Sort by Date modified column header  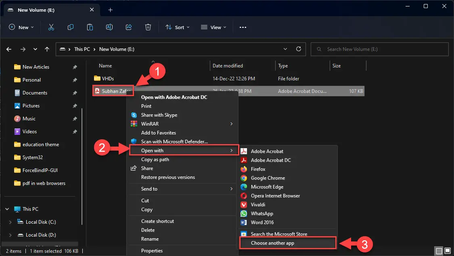click(228, 66)
